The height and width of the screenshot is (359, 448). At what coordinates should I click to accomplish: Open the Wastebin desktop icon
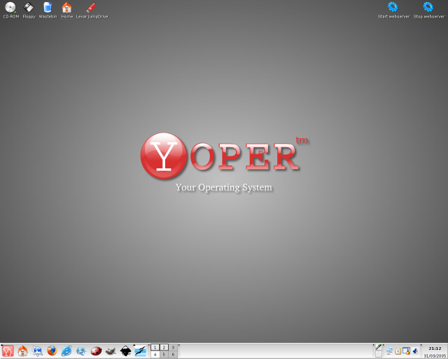[48, 10]
